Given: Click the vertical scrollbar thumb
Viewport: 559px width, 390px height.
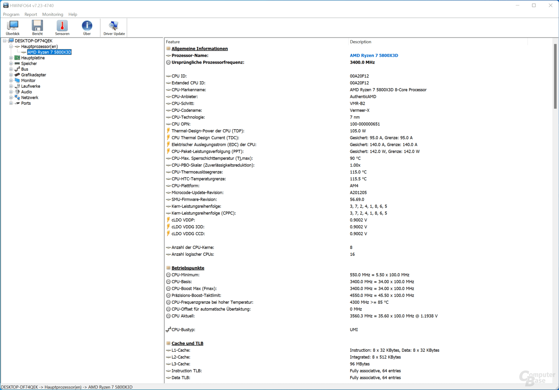Looking at the screenshot, I should [555, 76].
